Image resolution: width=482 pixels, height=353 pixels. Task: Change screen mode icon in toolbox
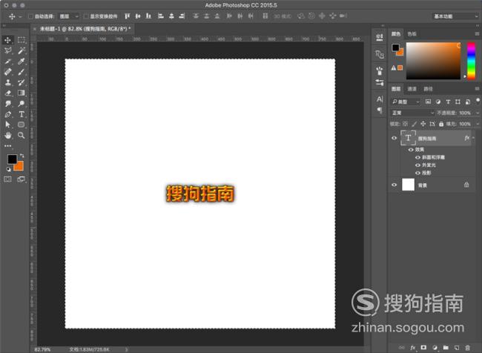22,179
